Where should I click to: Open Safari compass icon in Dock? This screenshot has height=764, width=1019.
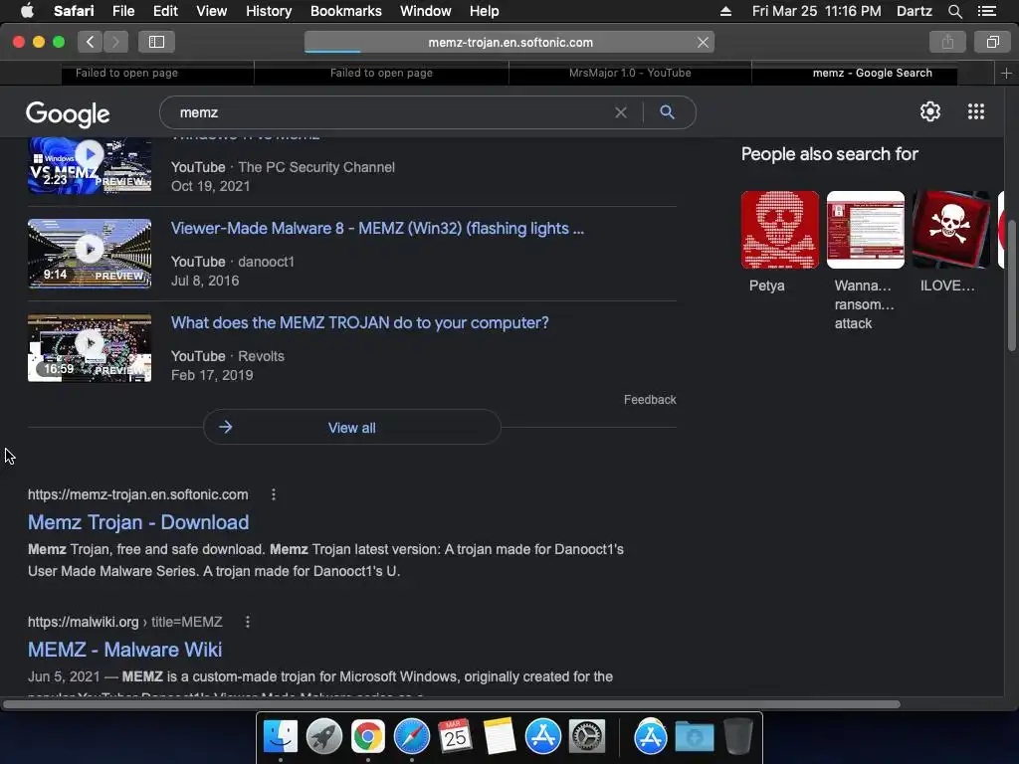[x=411, y=737]
